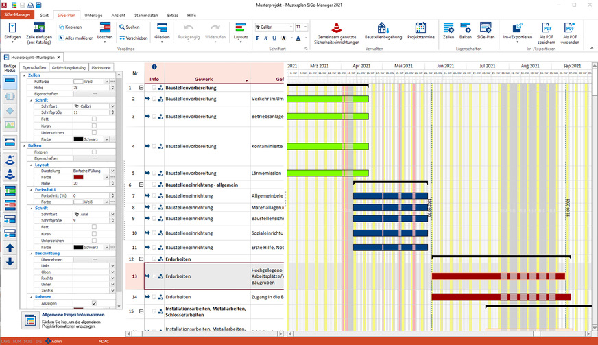Open the Calibri font dropdown in ribbon
598x345 pixels.
coord(289,27)
